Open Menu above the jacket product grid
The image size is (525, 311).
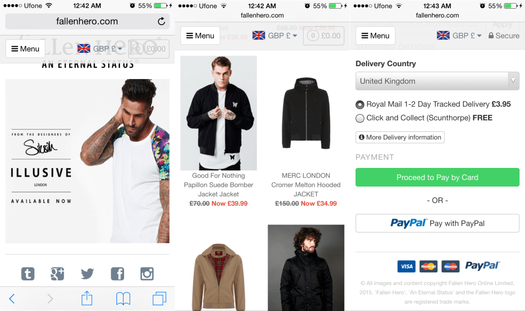point(200,35)
